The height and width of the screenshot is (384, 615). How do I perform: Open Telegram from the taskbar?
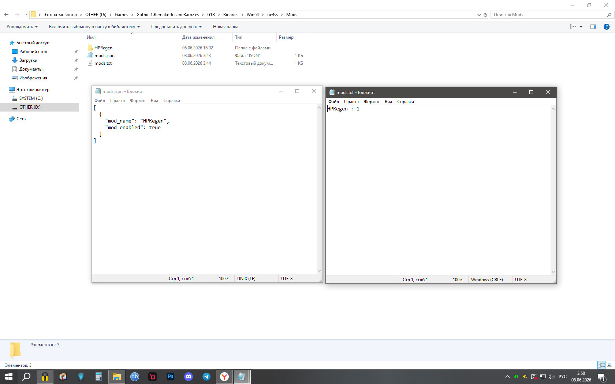(206, 377)
